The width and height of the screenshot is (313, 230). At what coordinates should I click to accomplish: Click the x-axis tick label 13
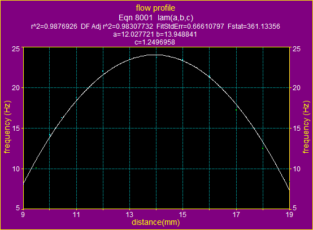point(130,214)
